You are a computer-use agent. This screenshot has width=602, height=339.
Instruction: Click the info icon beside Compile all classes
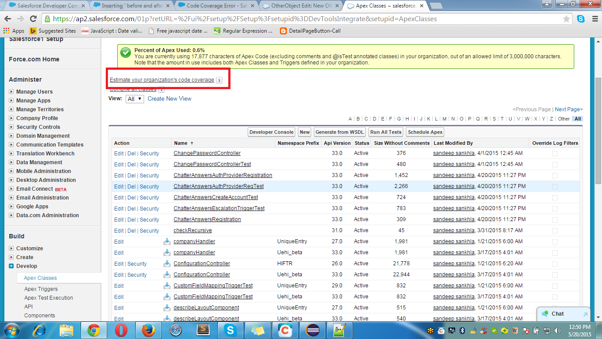[x=161, y=89]
